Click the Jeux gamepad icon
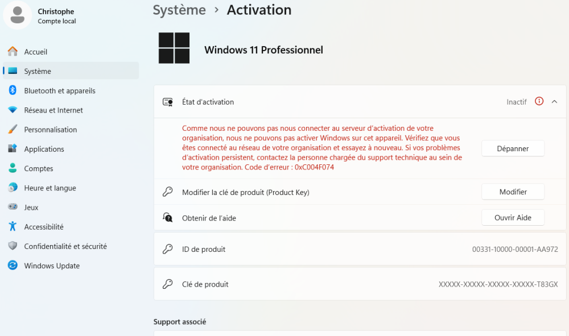The image size is (569, 336). 13,208
